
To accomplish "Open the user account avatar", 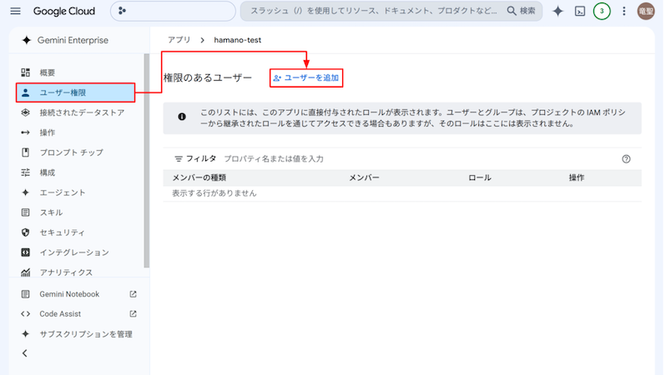I will (x=646, y=11).
